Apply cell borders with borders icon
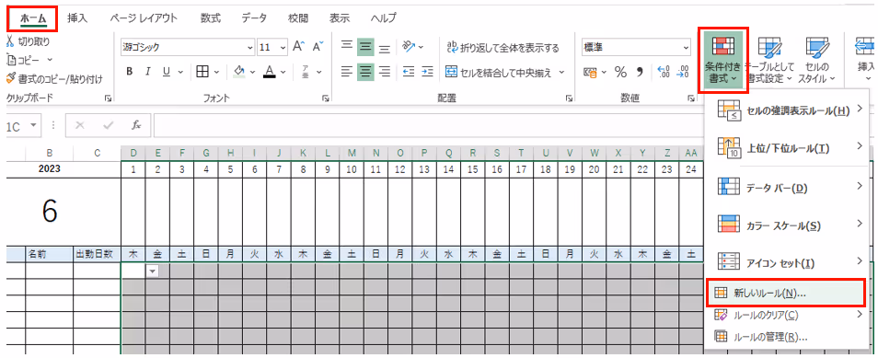 [x=202, y=72]
